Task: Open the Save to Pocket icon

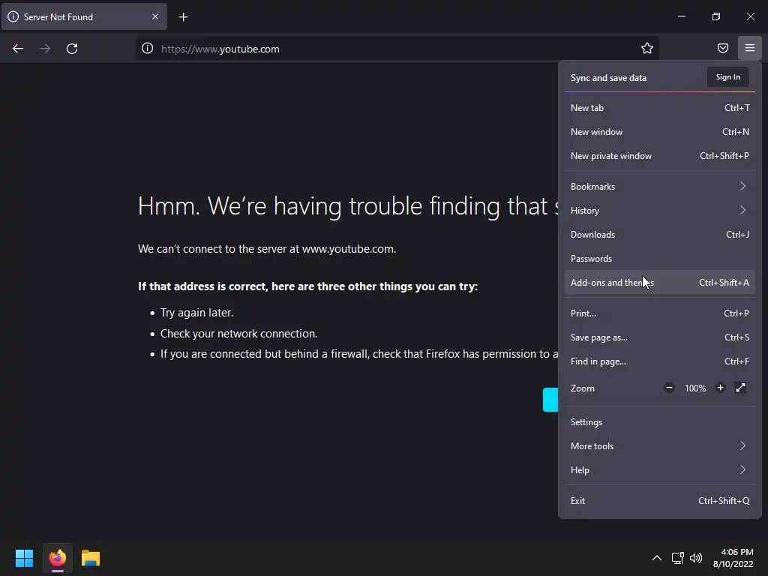Action: coord(723,48)
